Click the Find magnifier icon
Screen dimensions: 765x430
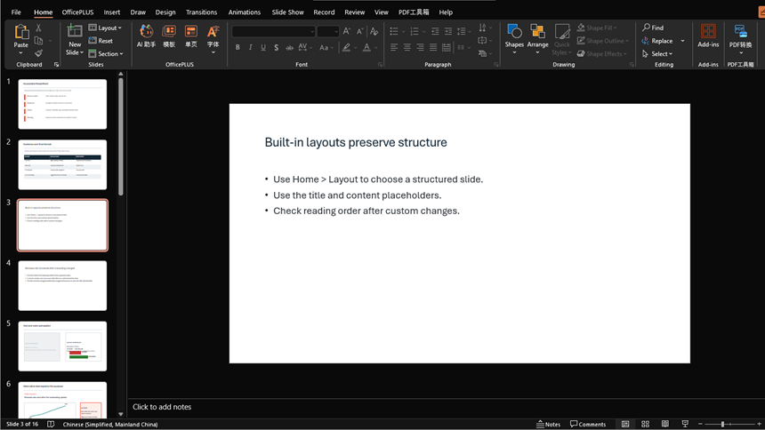coord(646,28)
